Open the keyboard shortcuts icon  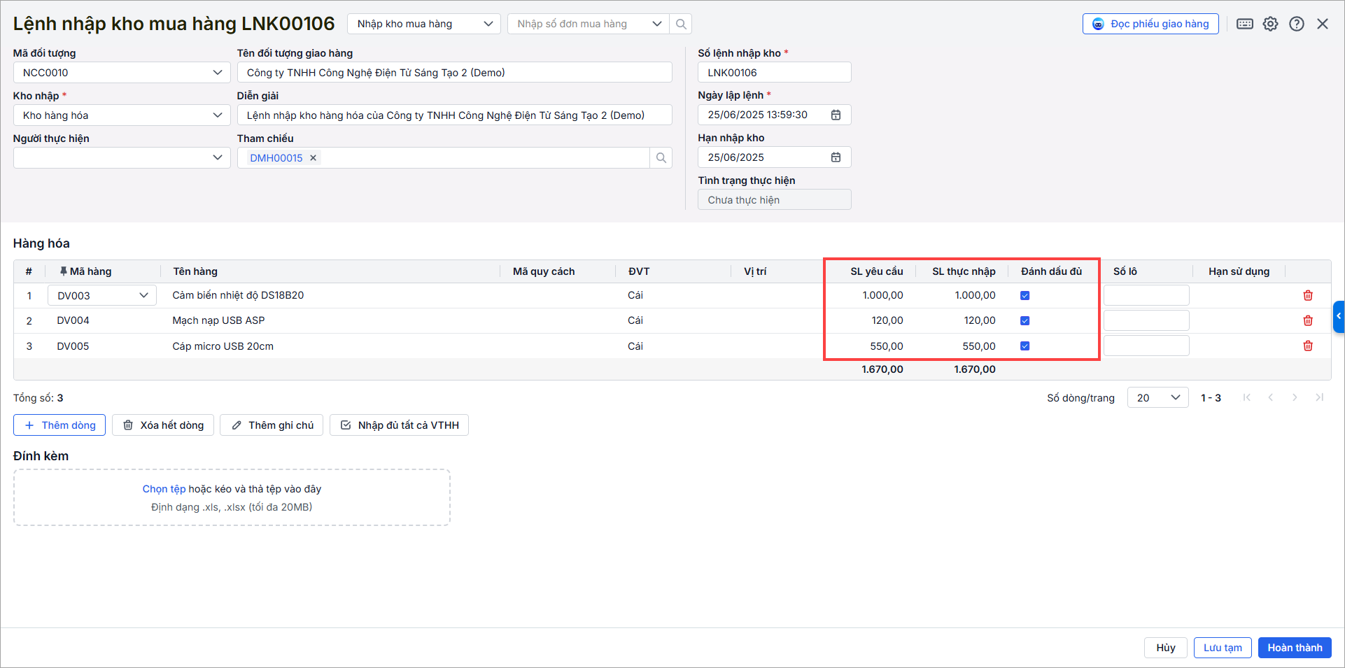pyautogui.click(x=1244, y=24)
